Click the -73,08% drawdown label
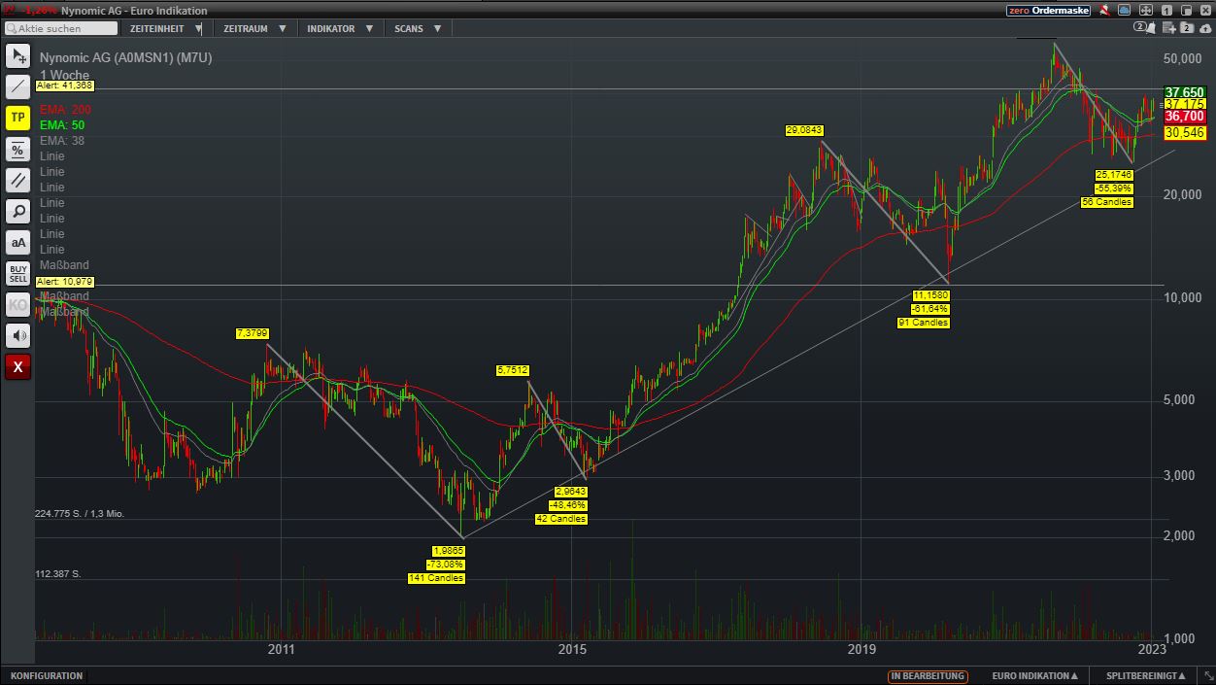The width and height of the screenshot is (1216, 685). click(x=446, y=565)
